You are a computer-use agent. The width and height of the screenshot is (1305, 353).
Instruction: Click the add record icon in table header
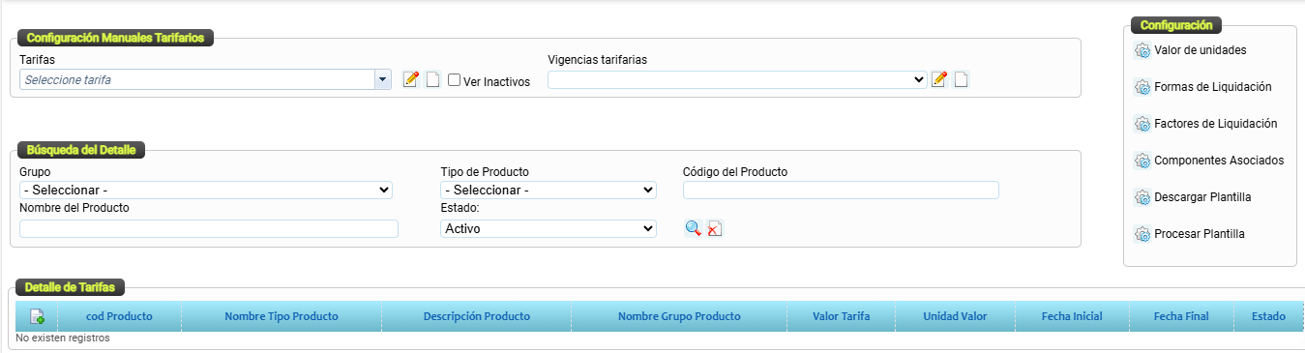pyautogui.click(x=37, y=316)
